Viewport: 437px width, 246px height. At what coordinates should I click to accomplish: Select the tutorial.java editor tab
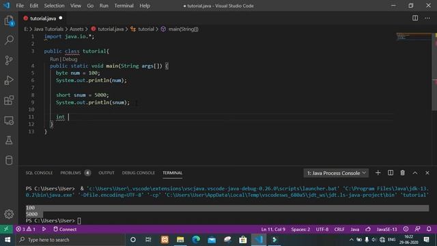pyautogui.click(x=43, y=18)
